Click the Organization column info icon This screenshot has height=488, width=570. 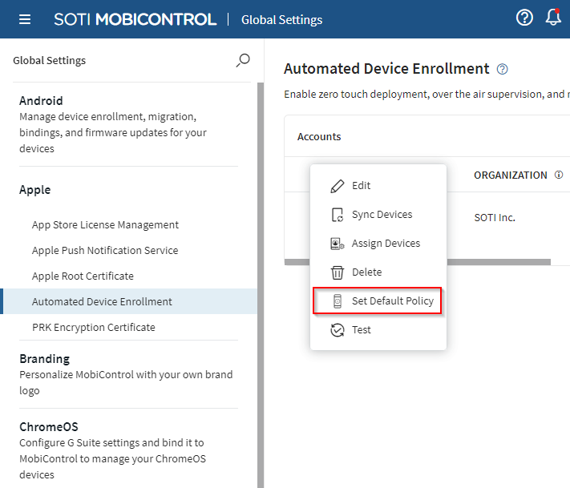(x=559, y=175)
